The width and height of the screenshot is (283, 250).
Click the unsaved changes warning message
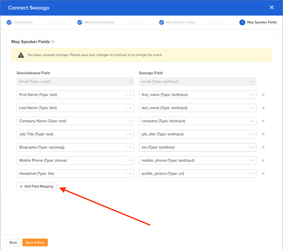pos(95,55)
